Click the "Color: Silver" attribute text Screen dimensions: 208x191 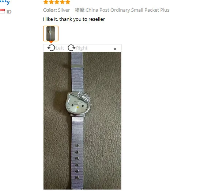[x=56, y=10]
